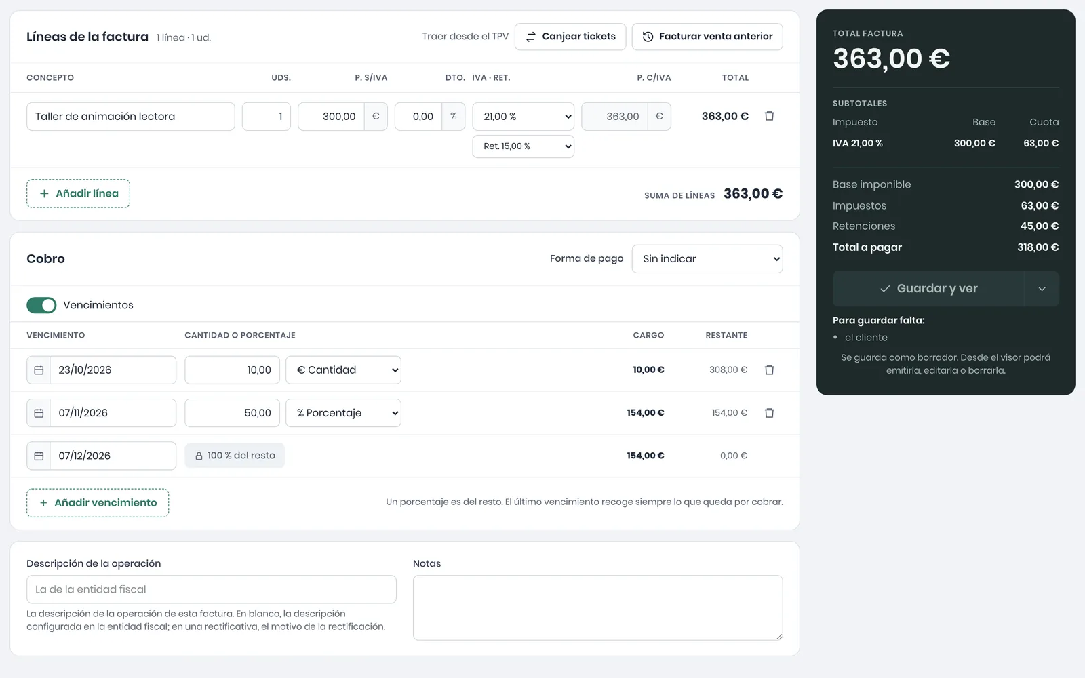
Task: Open the IVA 21,00 % dropdown
Action: 523,117
